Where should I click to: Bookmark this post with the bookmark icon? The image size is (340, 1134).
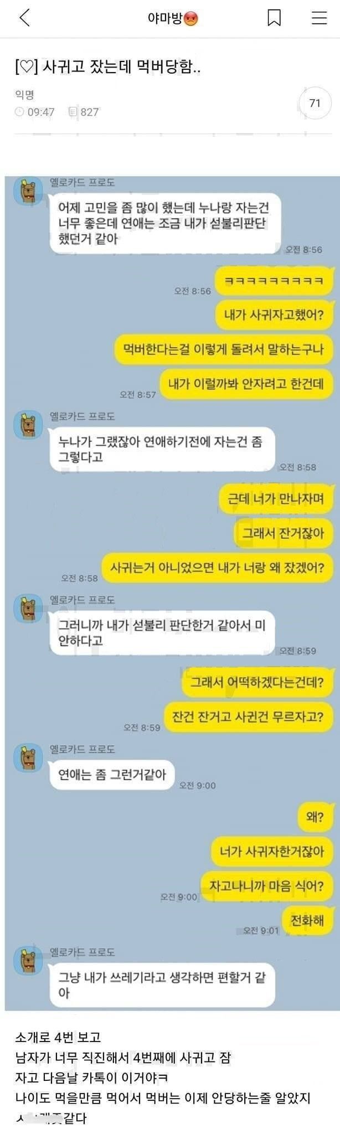pos(274,18)
